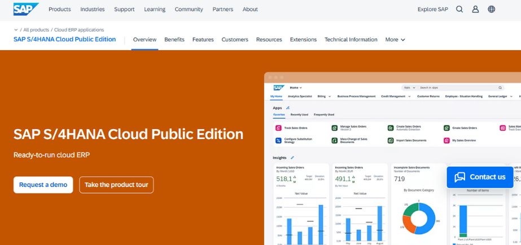Image resolution: width=521 pixels, height=245 pixels.
Task: Open the Industries menu
Action: (x=93, y=9)
